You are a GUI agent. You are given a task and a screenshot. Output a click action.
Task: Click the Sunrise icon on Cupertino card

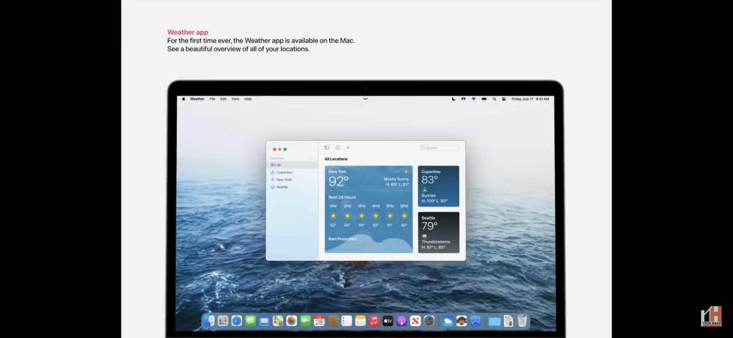[425, 190]
